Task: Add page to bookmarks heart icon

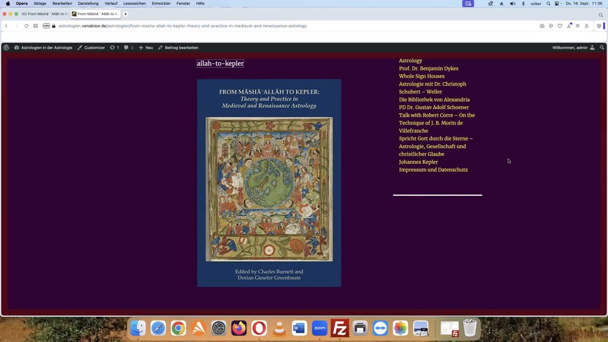Action: pos(560,26)
